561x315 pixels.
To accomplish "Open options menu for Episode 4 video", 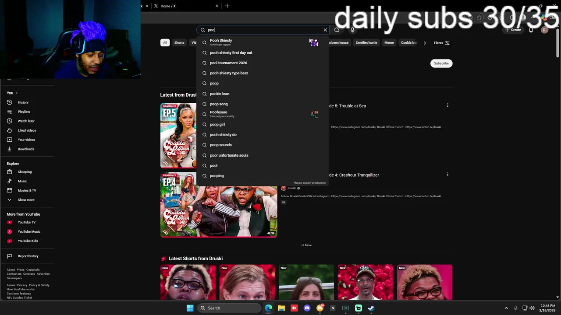I will coord(447,175).
